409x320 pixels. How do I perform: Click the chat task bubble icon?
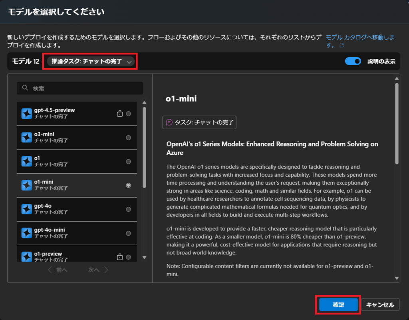pos(169,122)
